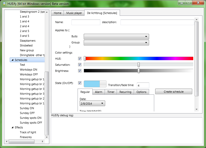The image size is (206, 148).
Task: Click the HUEify debug log text area
Action: point(127,130)
